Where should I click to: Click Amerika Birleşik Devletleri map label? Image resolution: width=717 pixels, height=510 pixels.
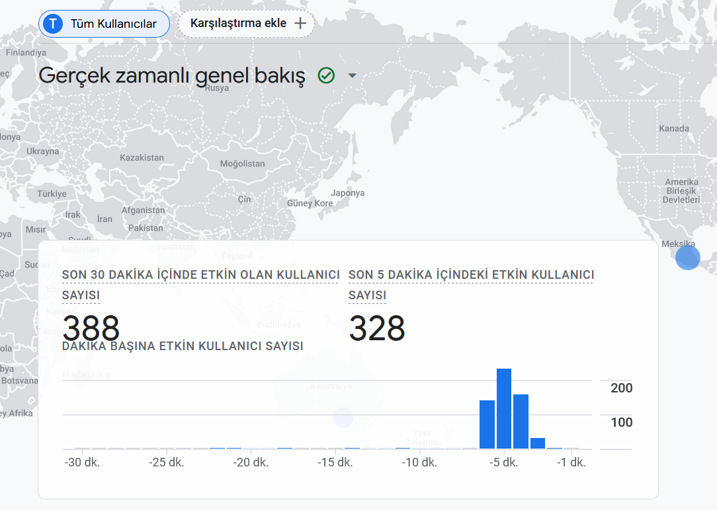pos(681,191)
